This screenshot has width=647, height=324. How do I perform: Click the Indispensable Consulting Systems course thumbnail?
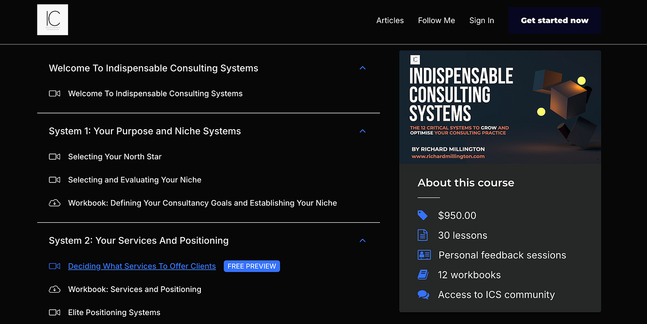[500, 107]
